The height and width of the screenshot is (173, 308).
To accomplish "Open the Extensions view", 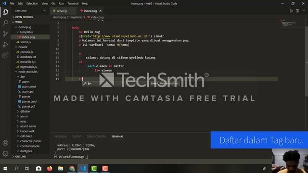I will click(5, 56).
